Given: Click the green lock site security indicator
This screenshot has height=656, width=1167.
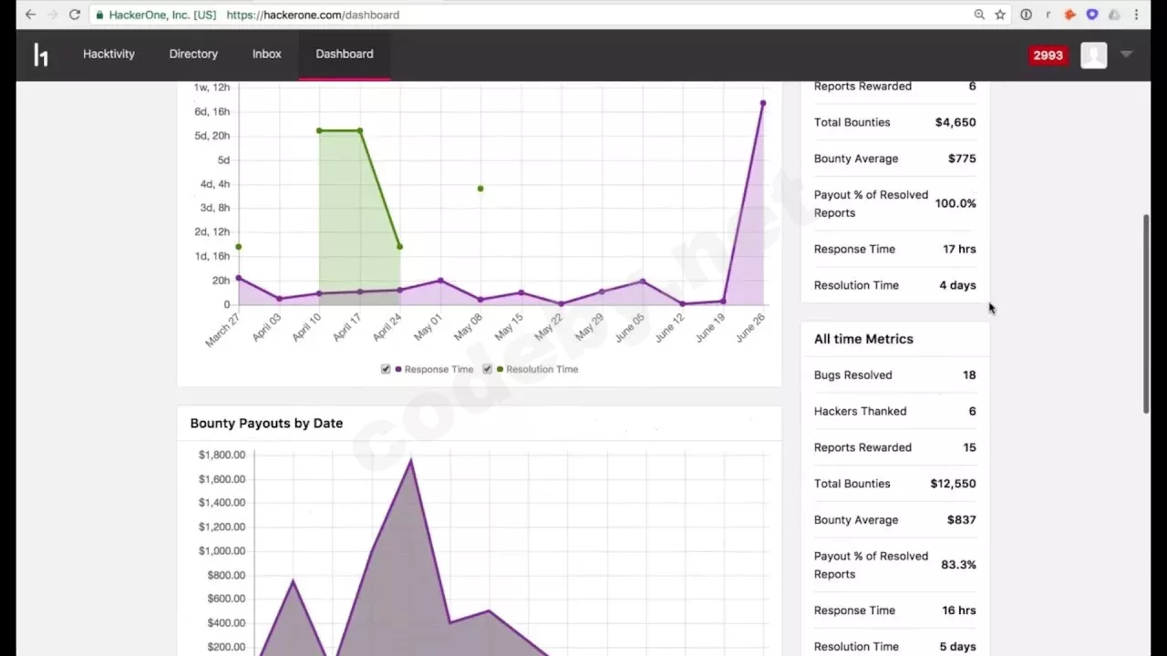Looking at the screenshot, I should coord(98,15).
